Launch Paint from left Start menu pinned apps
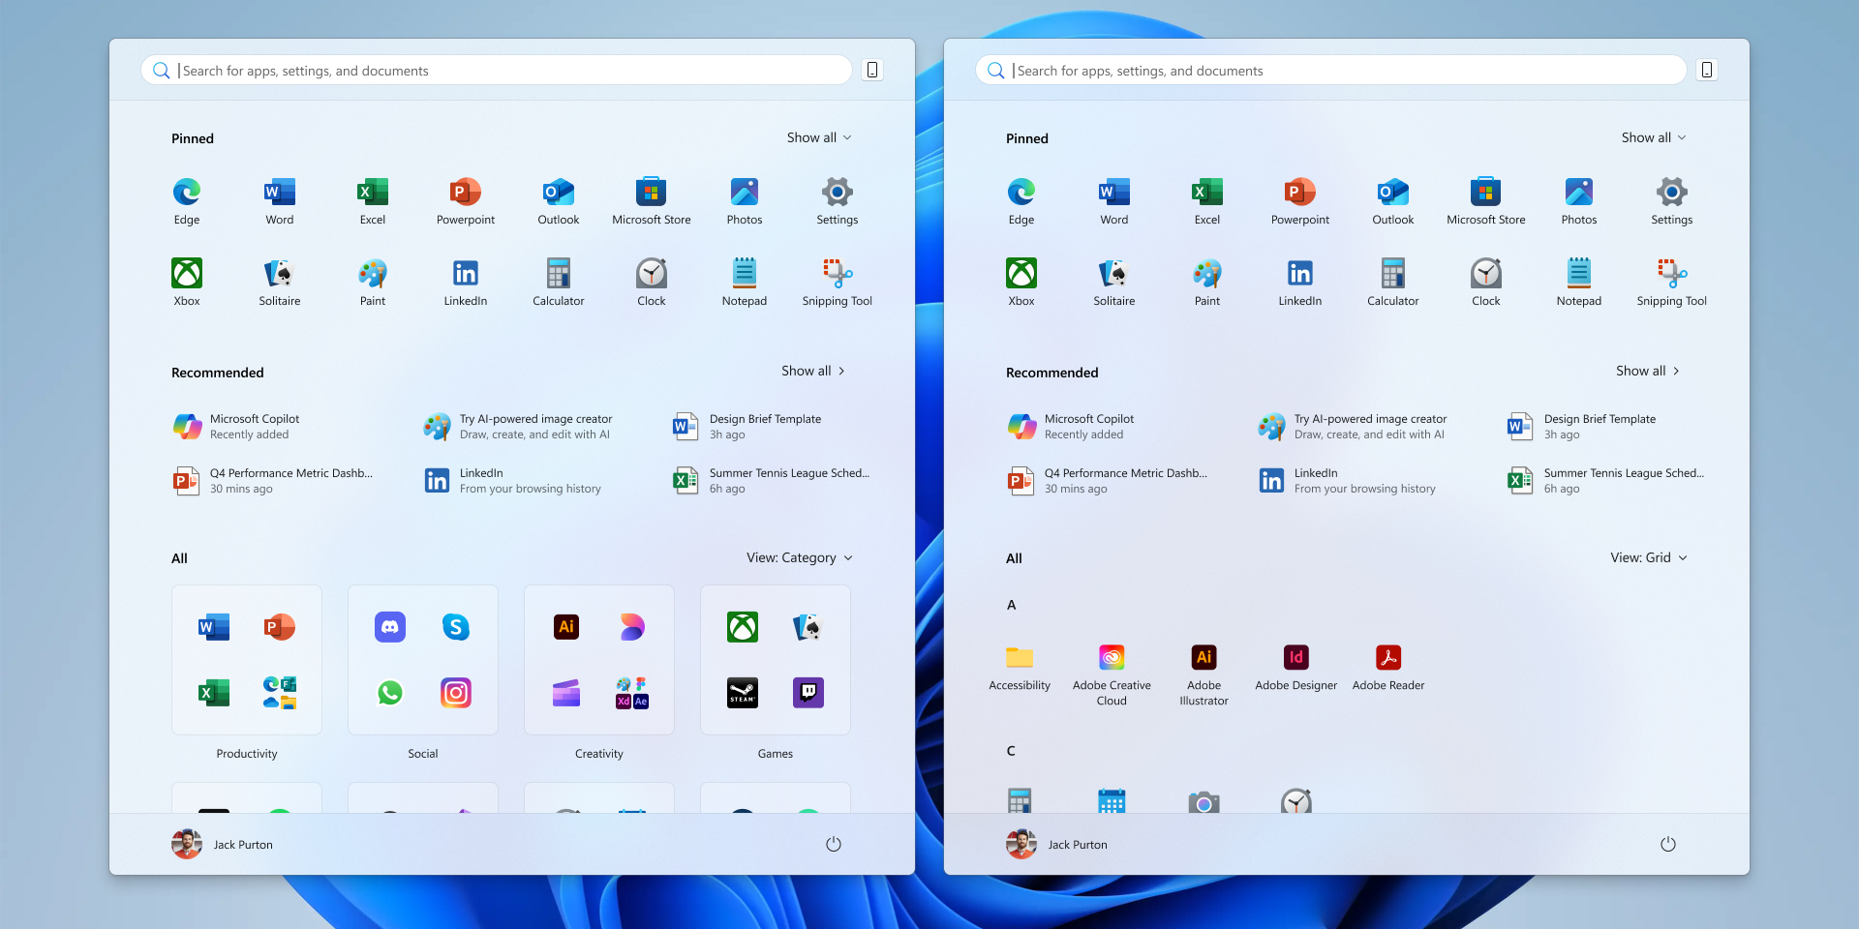The width and height of the screenshot is (1859, 929). tap(373, 283)
